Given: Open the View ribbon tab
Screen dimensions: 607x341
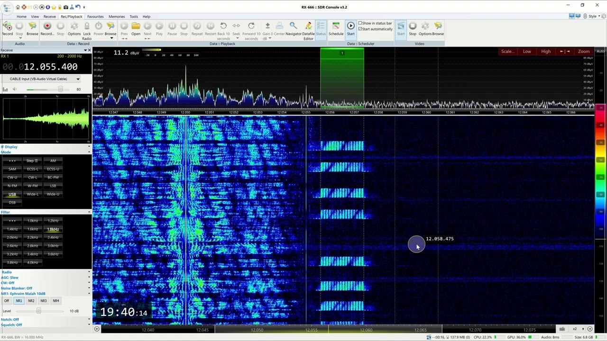Looking at the screenshot, I should 35,17.
